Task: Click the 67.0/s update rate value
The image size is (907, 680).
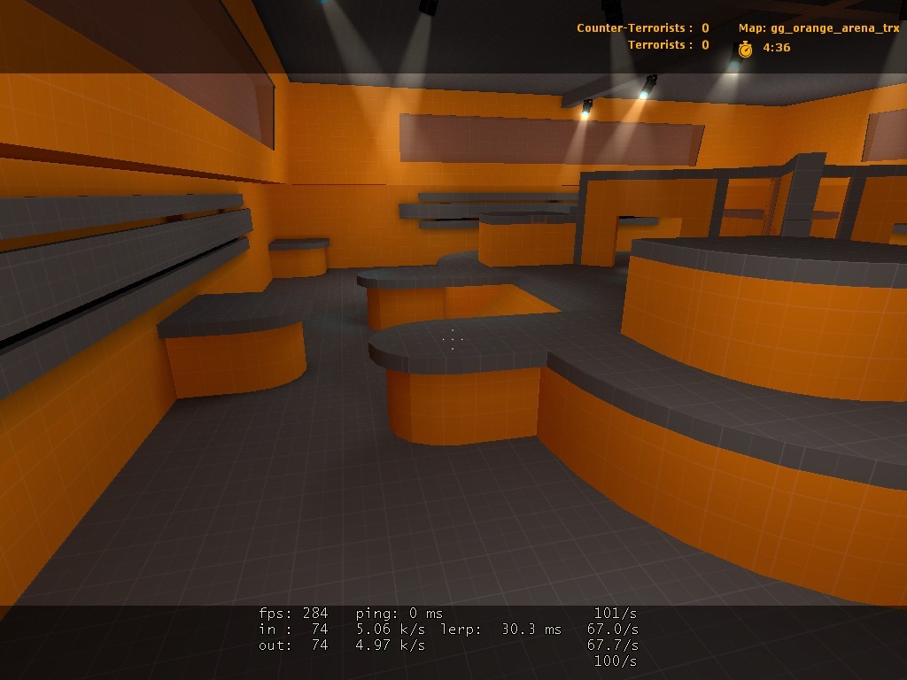Action: click(x=613, y=630)
